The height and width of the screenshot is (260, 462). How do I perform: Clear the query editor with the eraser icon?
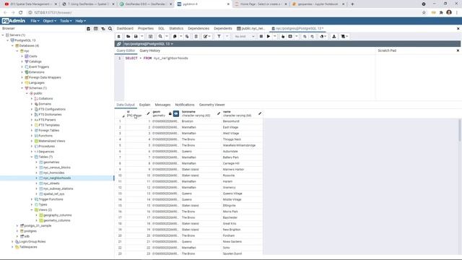click(322, 37)
